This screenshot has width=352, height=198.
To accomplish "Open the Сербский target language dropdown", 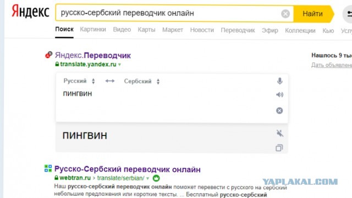I will click(x=142, y=81).
